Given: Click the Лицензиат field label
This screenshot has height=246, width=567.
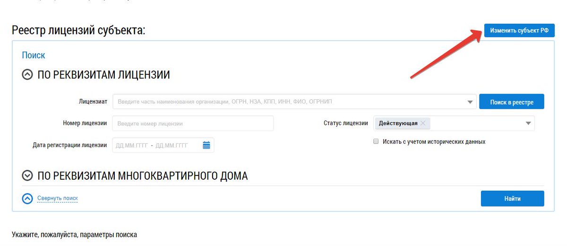Looking at the screenshot, I should (x=93, y=102).
